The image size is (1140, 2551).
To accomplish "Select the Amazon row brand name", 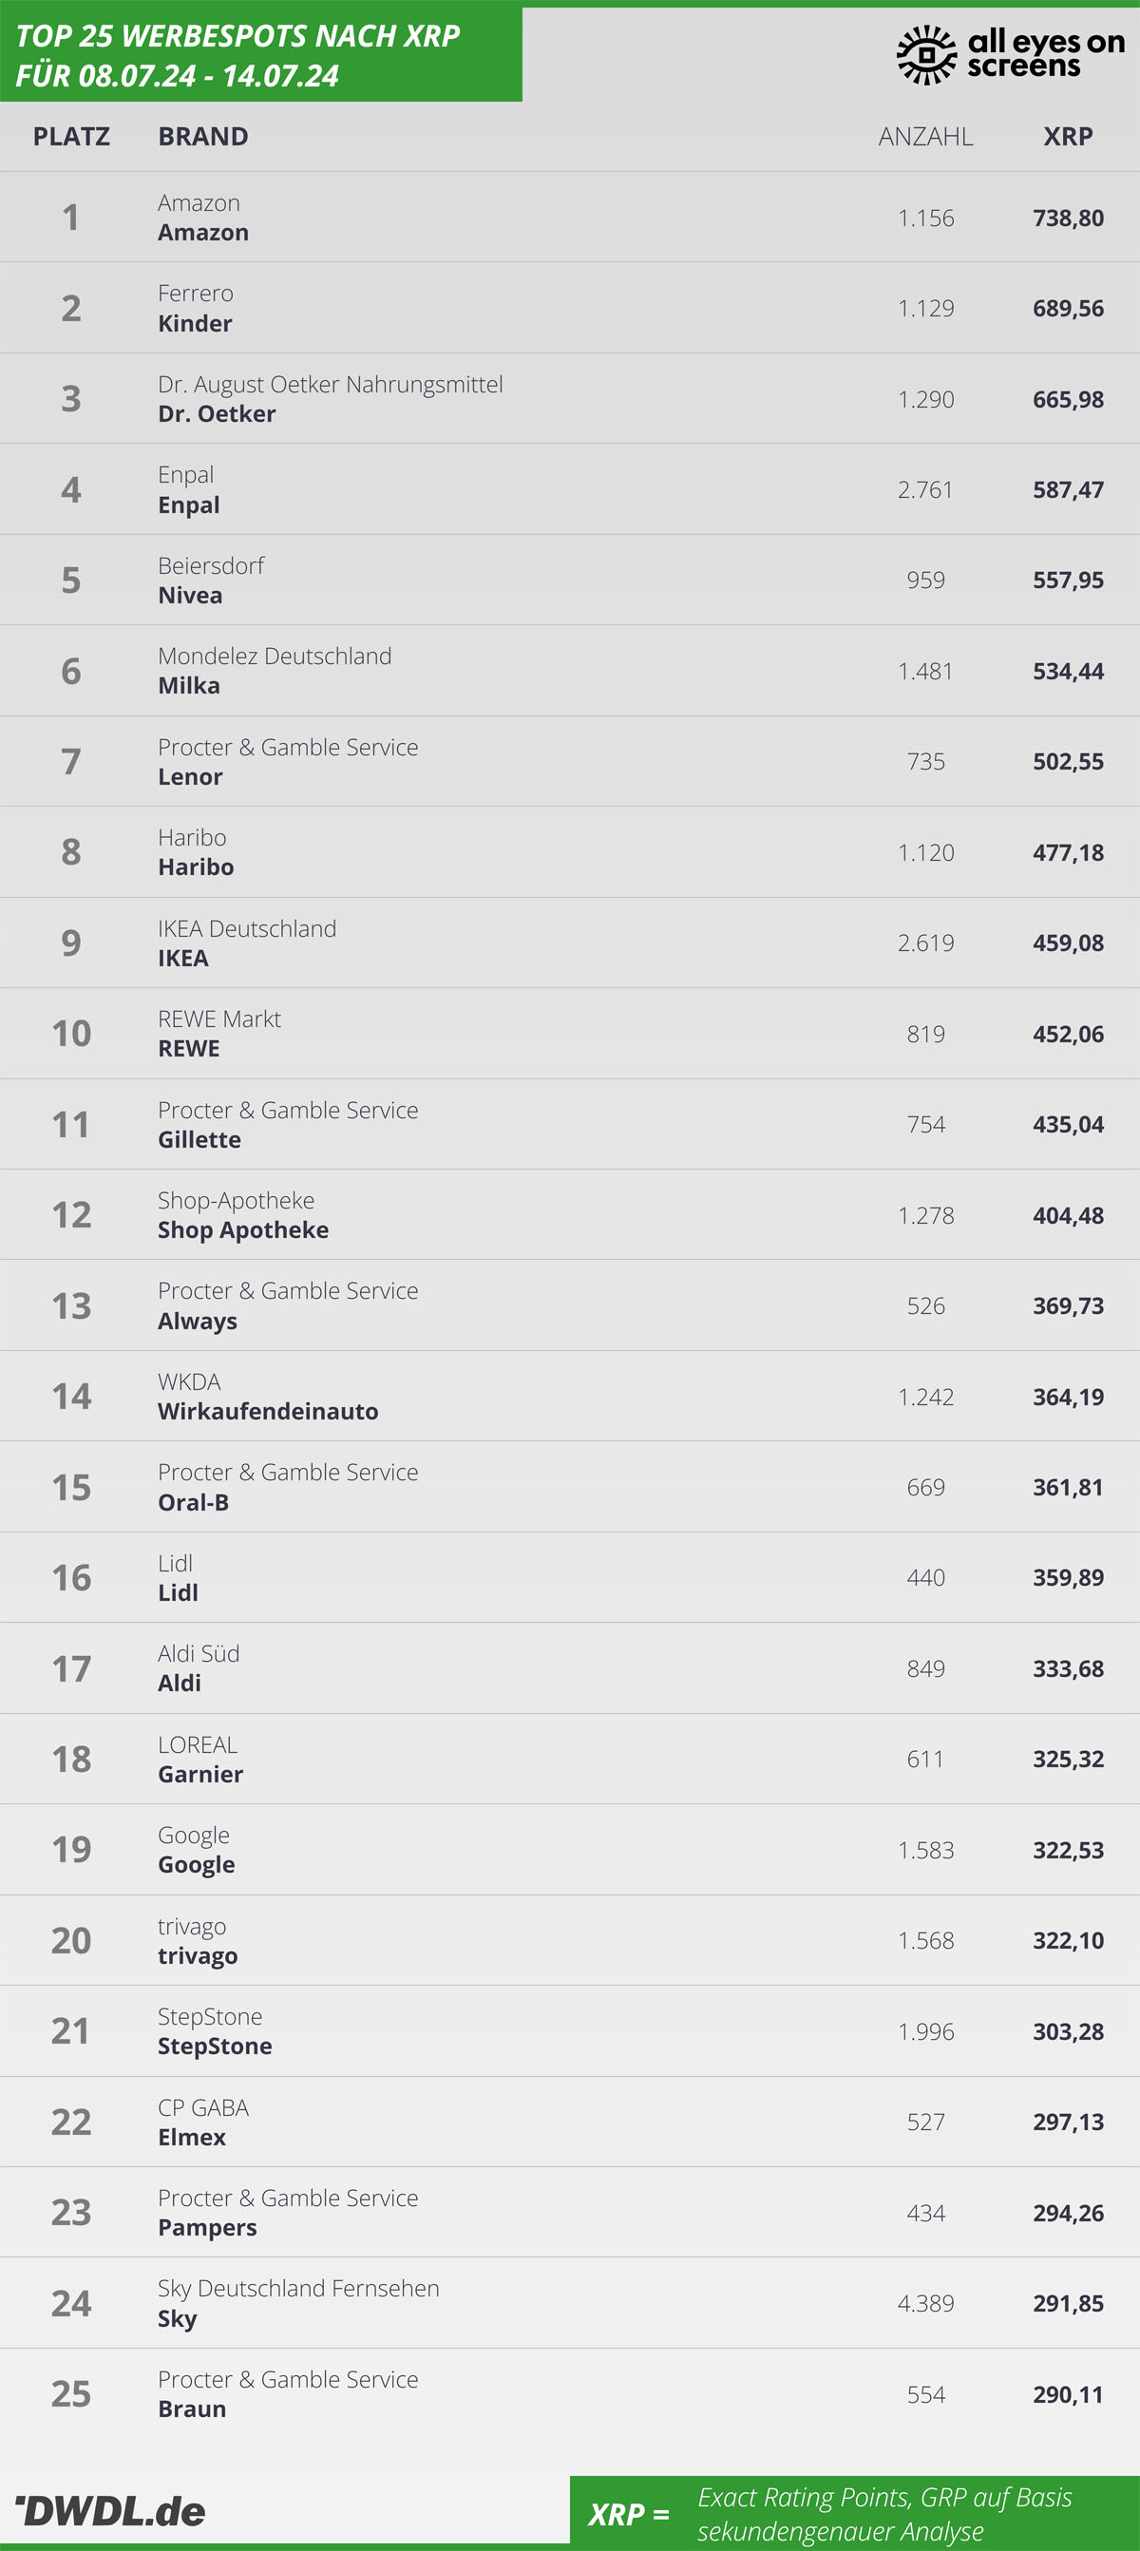I will (x=203, y=233).
